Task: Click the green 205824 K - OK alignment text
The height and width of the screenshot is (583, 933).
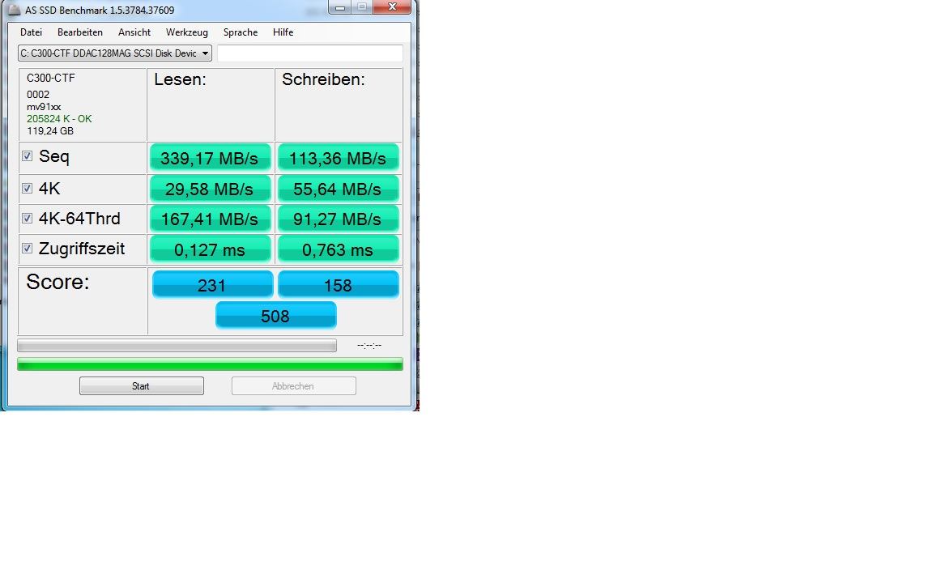Action: [59, 118]
